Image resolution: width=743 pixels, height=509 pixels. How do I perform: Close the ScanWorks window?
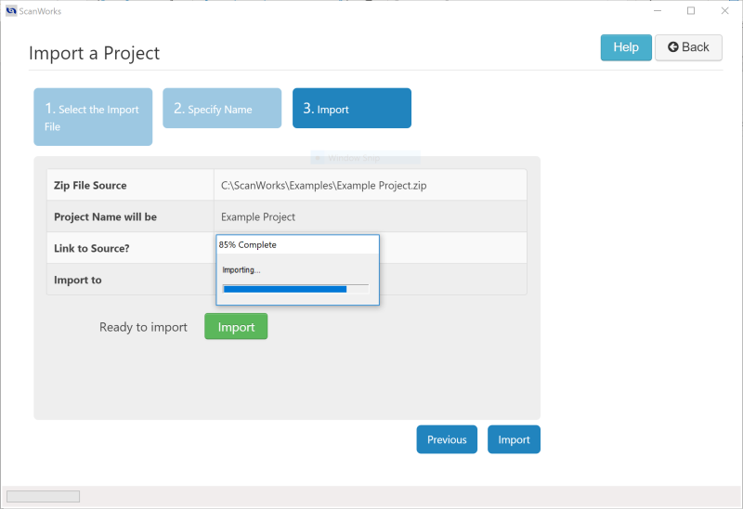coord(724,11)
